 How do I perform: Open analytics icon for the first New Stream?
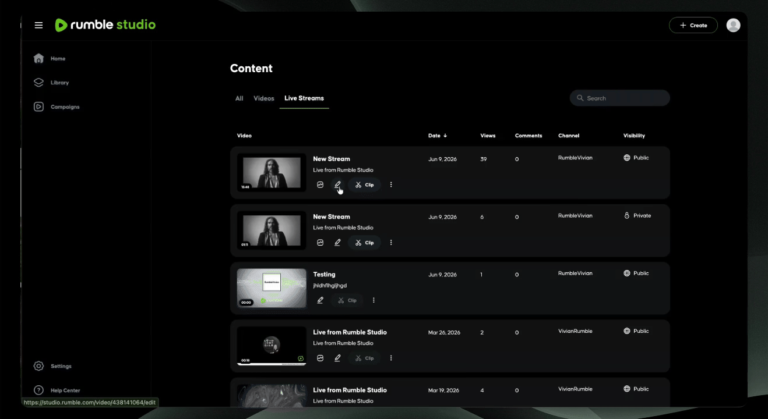coord(320,184)
